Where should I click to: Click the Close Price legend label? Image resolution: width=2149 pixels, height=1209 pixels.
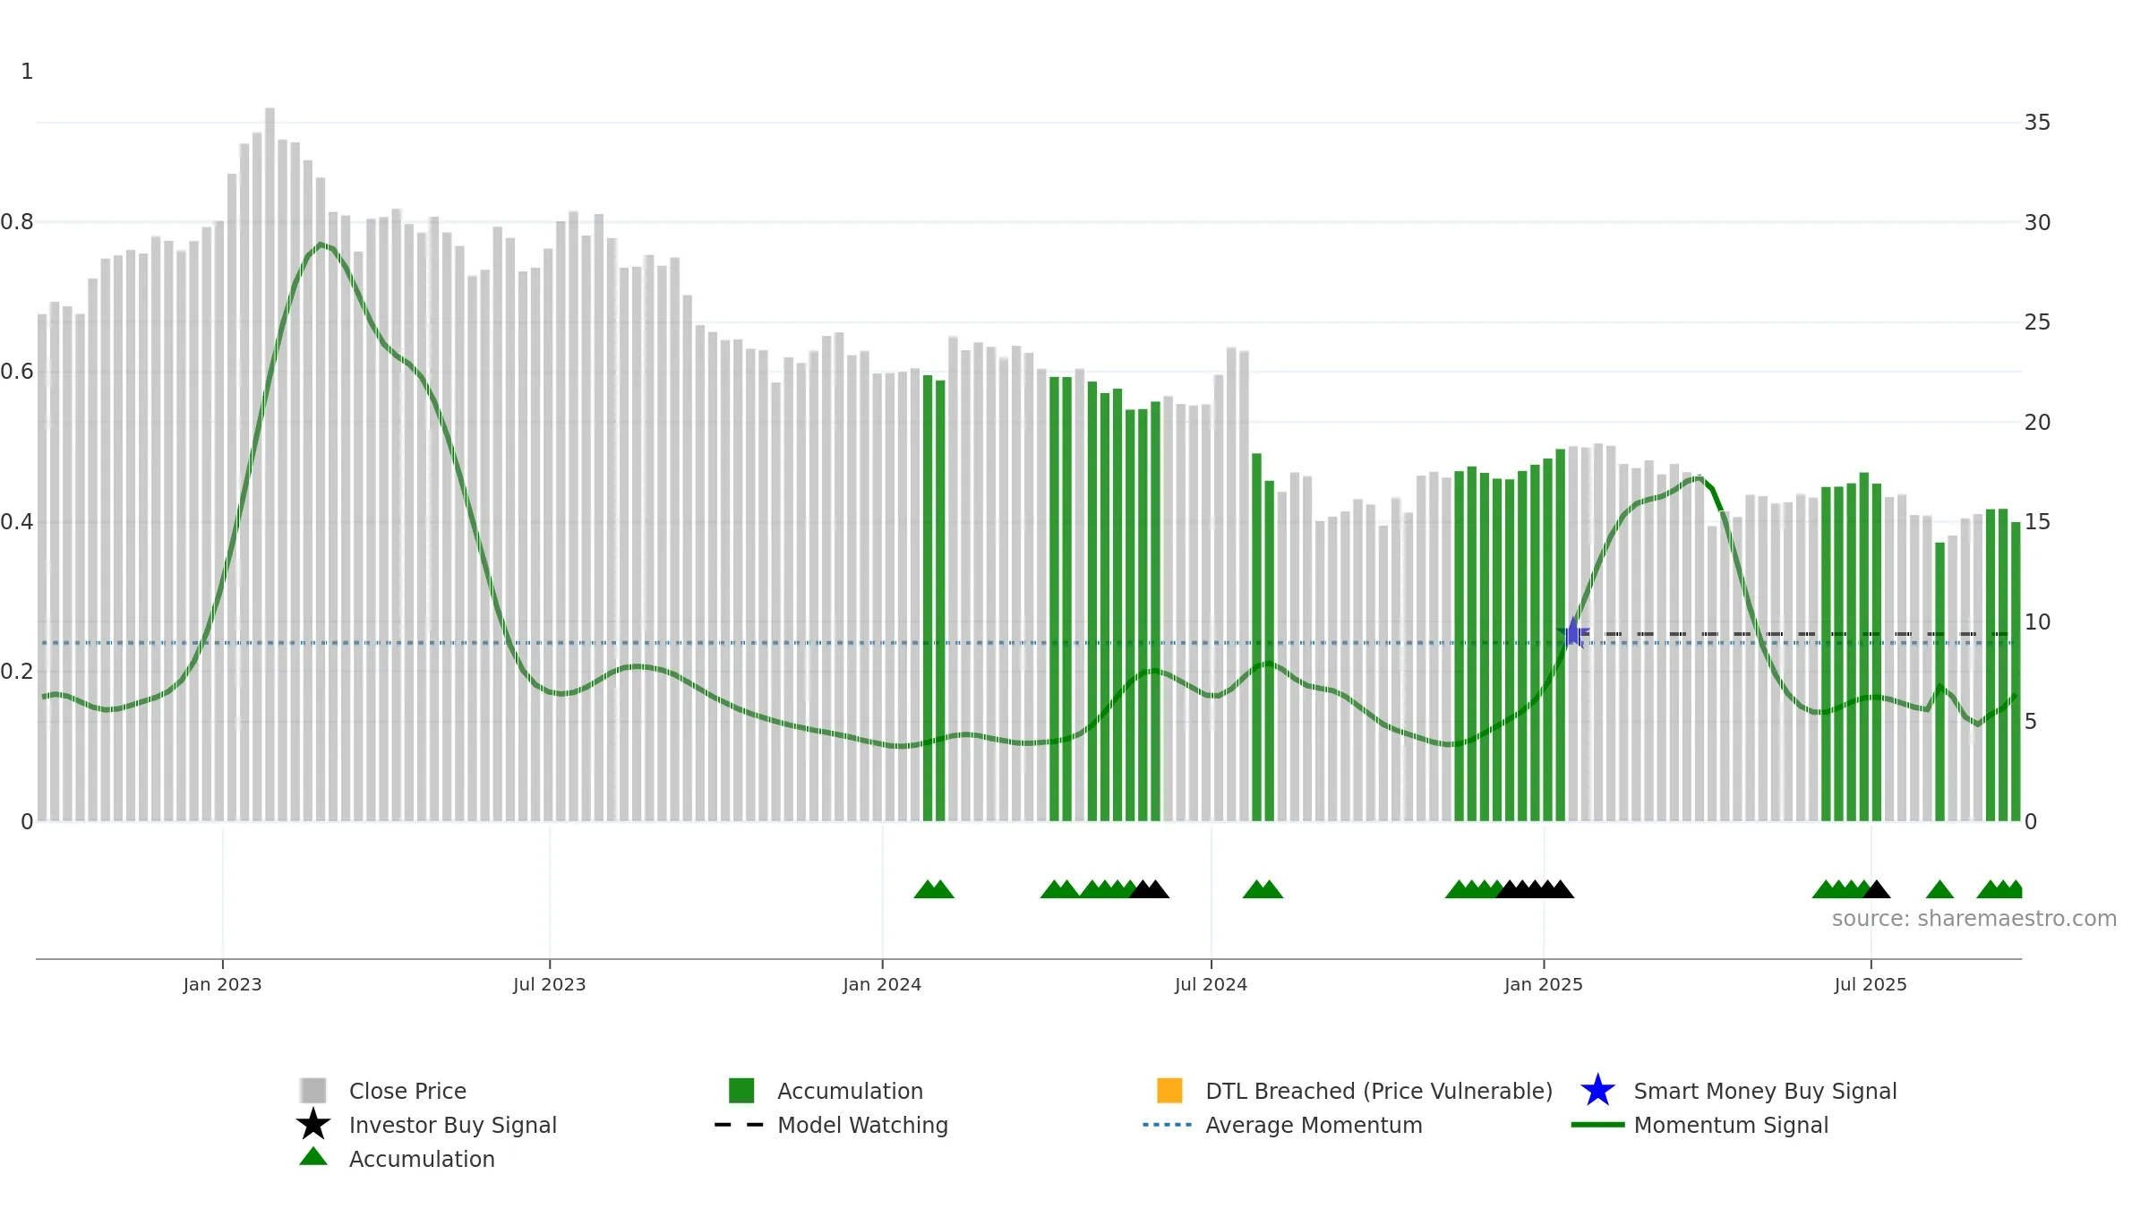pos(407,1091)
